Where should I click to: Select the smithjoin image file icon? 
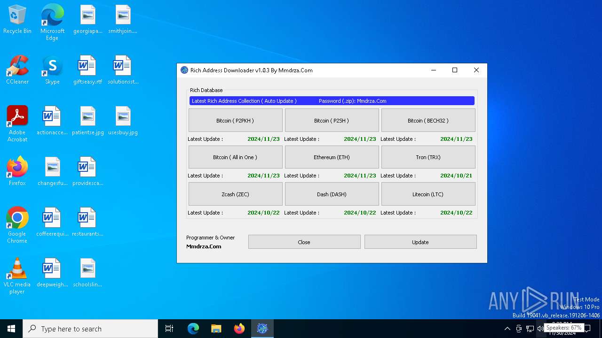123,20
